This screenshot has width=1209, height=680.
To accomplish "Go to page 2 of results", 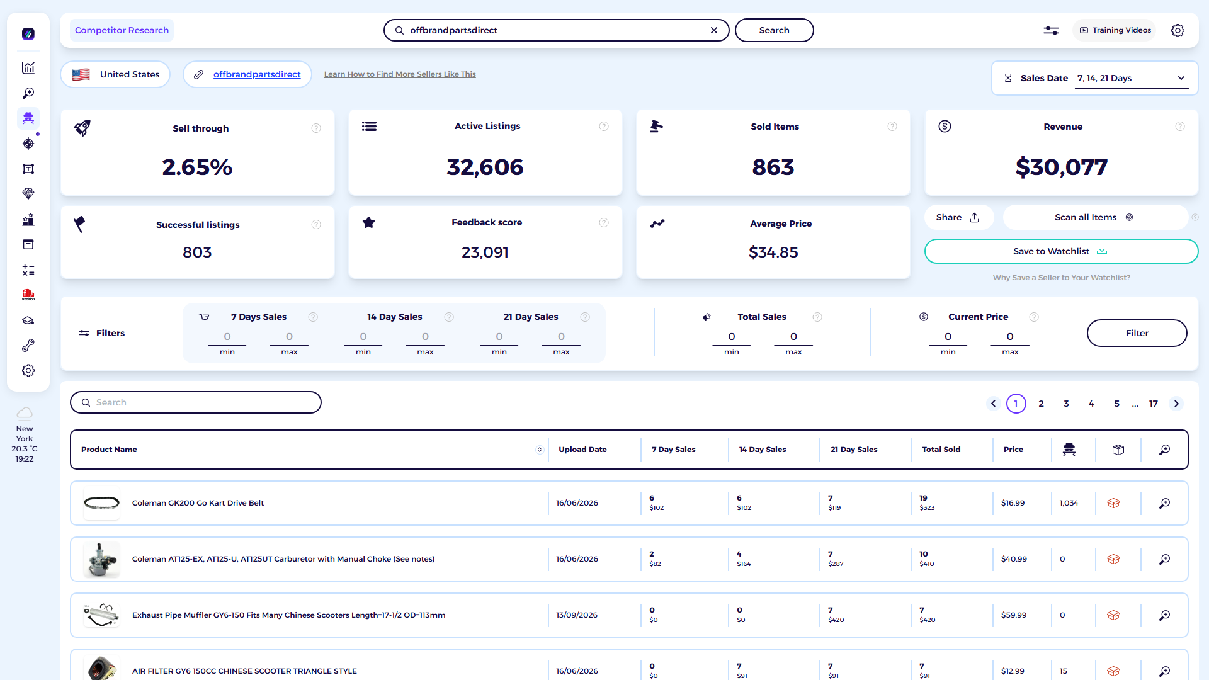I will point(1042,404).
